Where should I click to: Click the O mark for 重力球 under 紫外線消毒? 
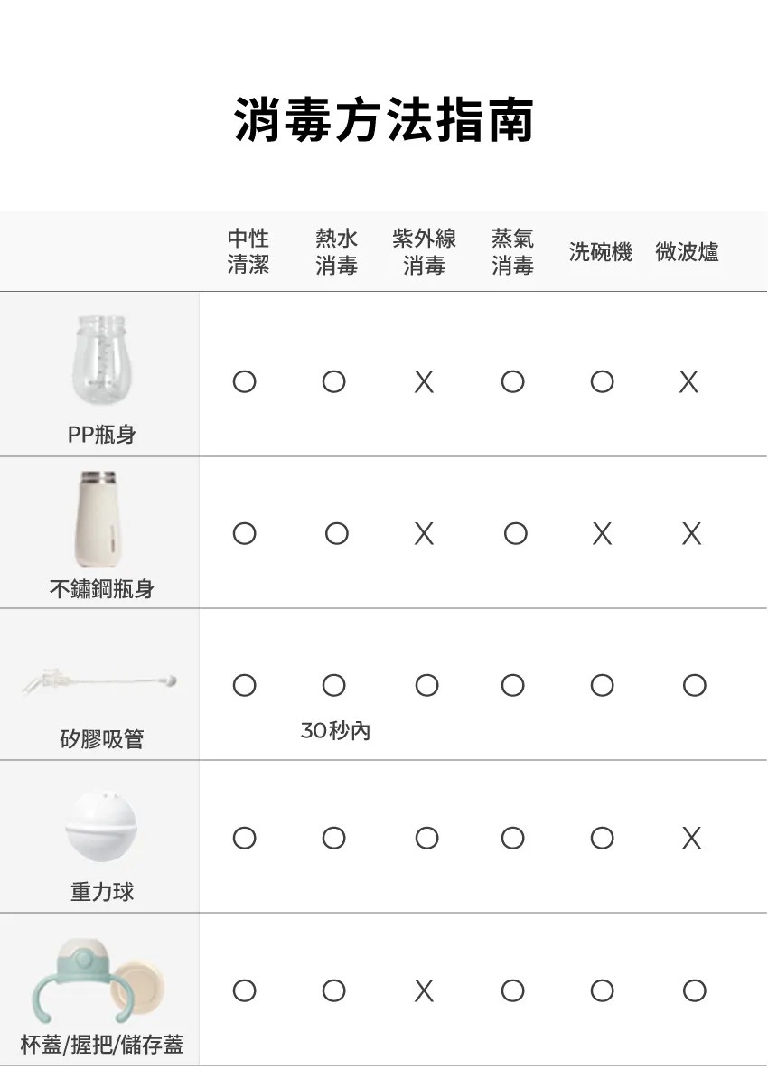426,839
